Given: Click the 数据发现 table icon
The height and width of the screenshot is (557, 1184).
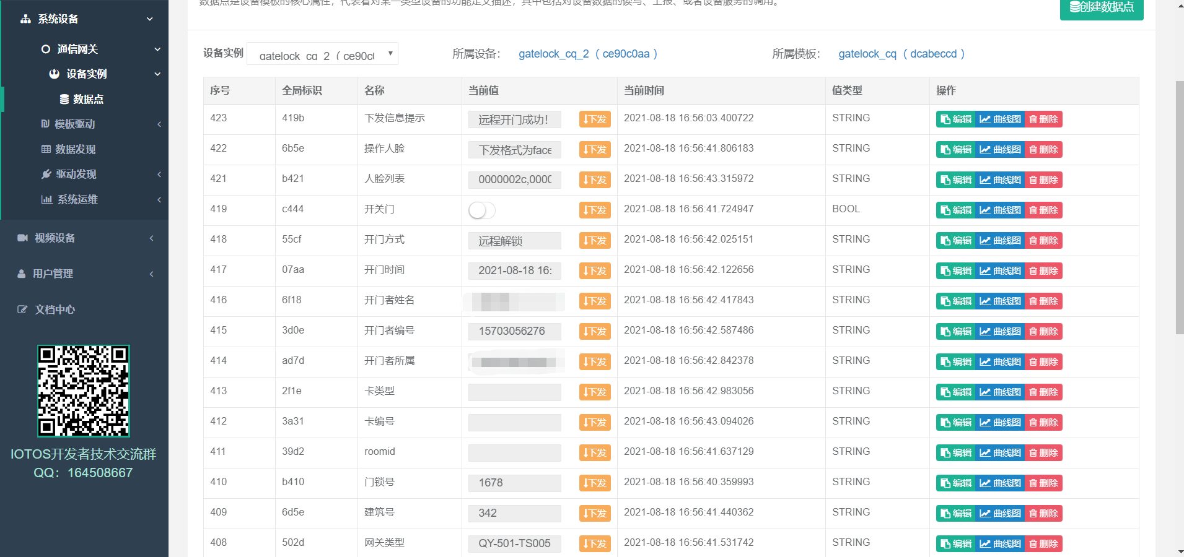Looking at the screenshot, I should [x=46, y=149].
